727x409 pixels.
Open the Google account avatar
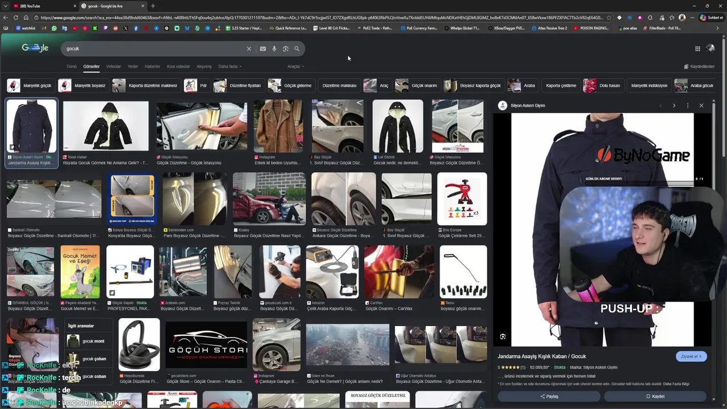[711, 48]
